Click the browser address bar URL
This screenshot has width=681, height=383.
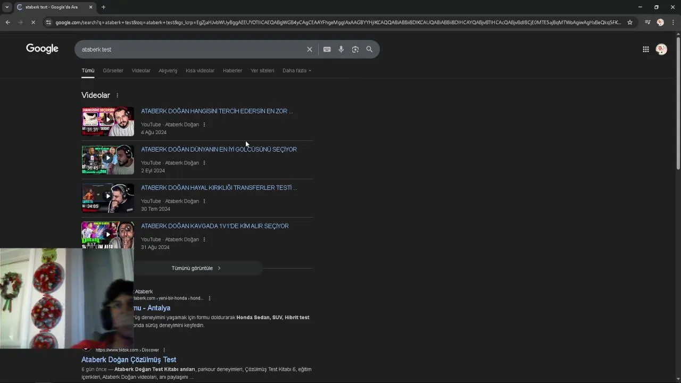click(338, 22)
